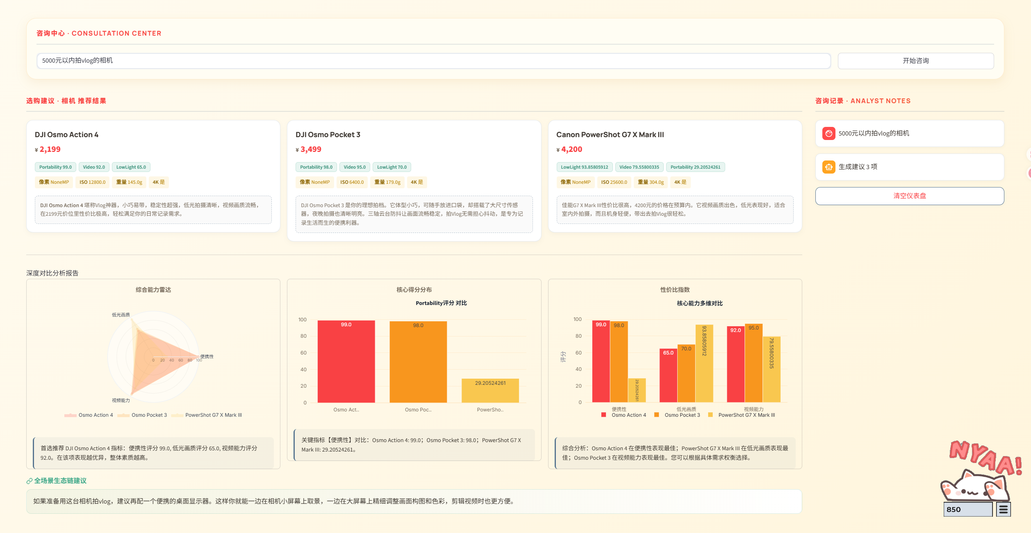Viewport: 1031px width, 533px height.
Task: Click the PowerSho.. x-axis label
Action: click(x=490, y=410)
